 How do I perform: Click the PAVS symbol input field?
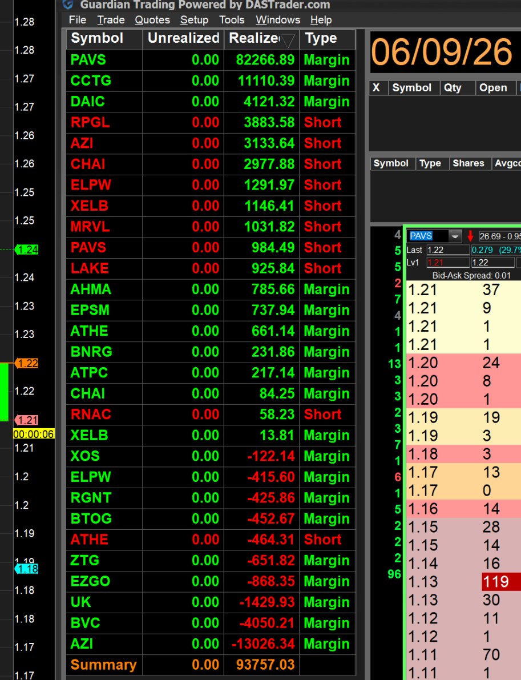coord(429,236)
